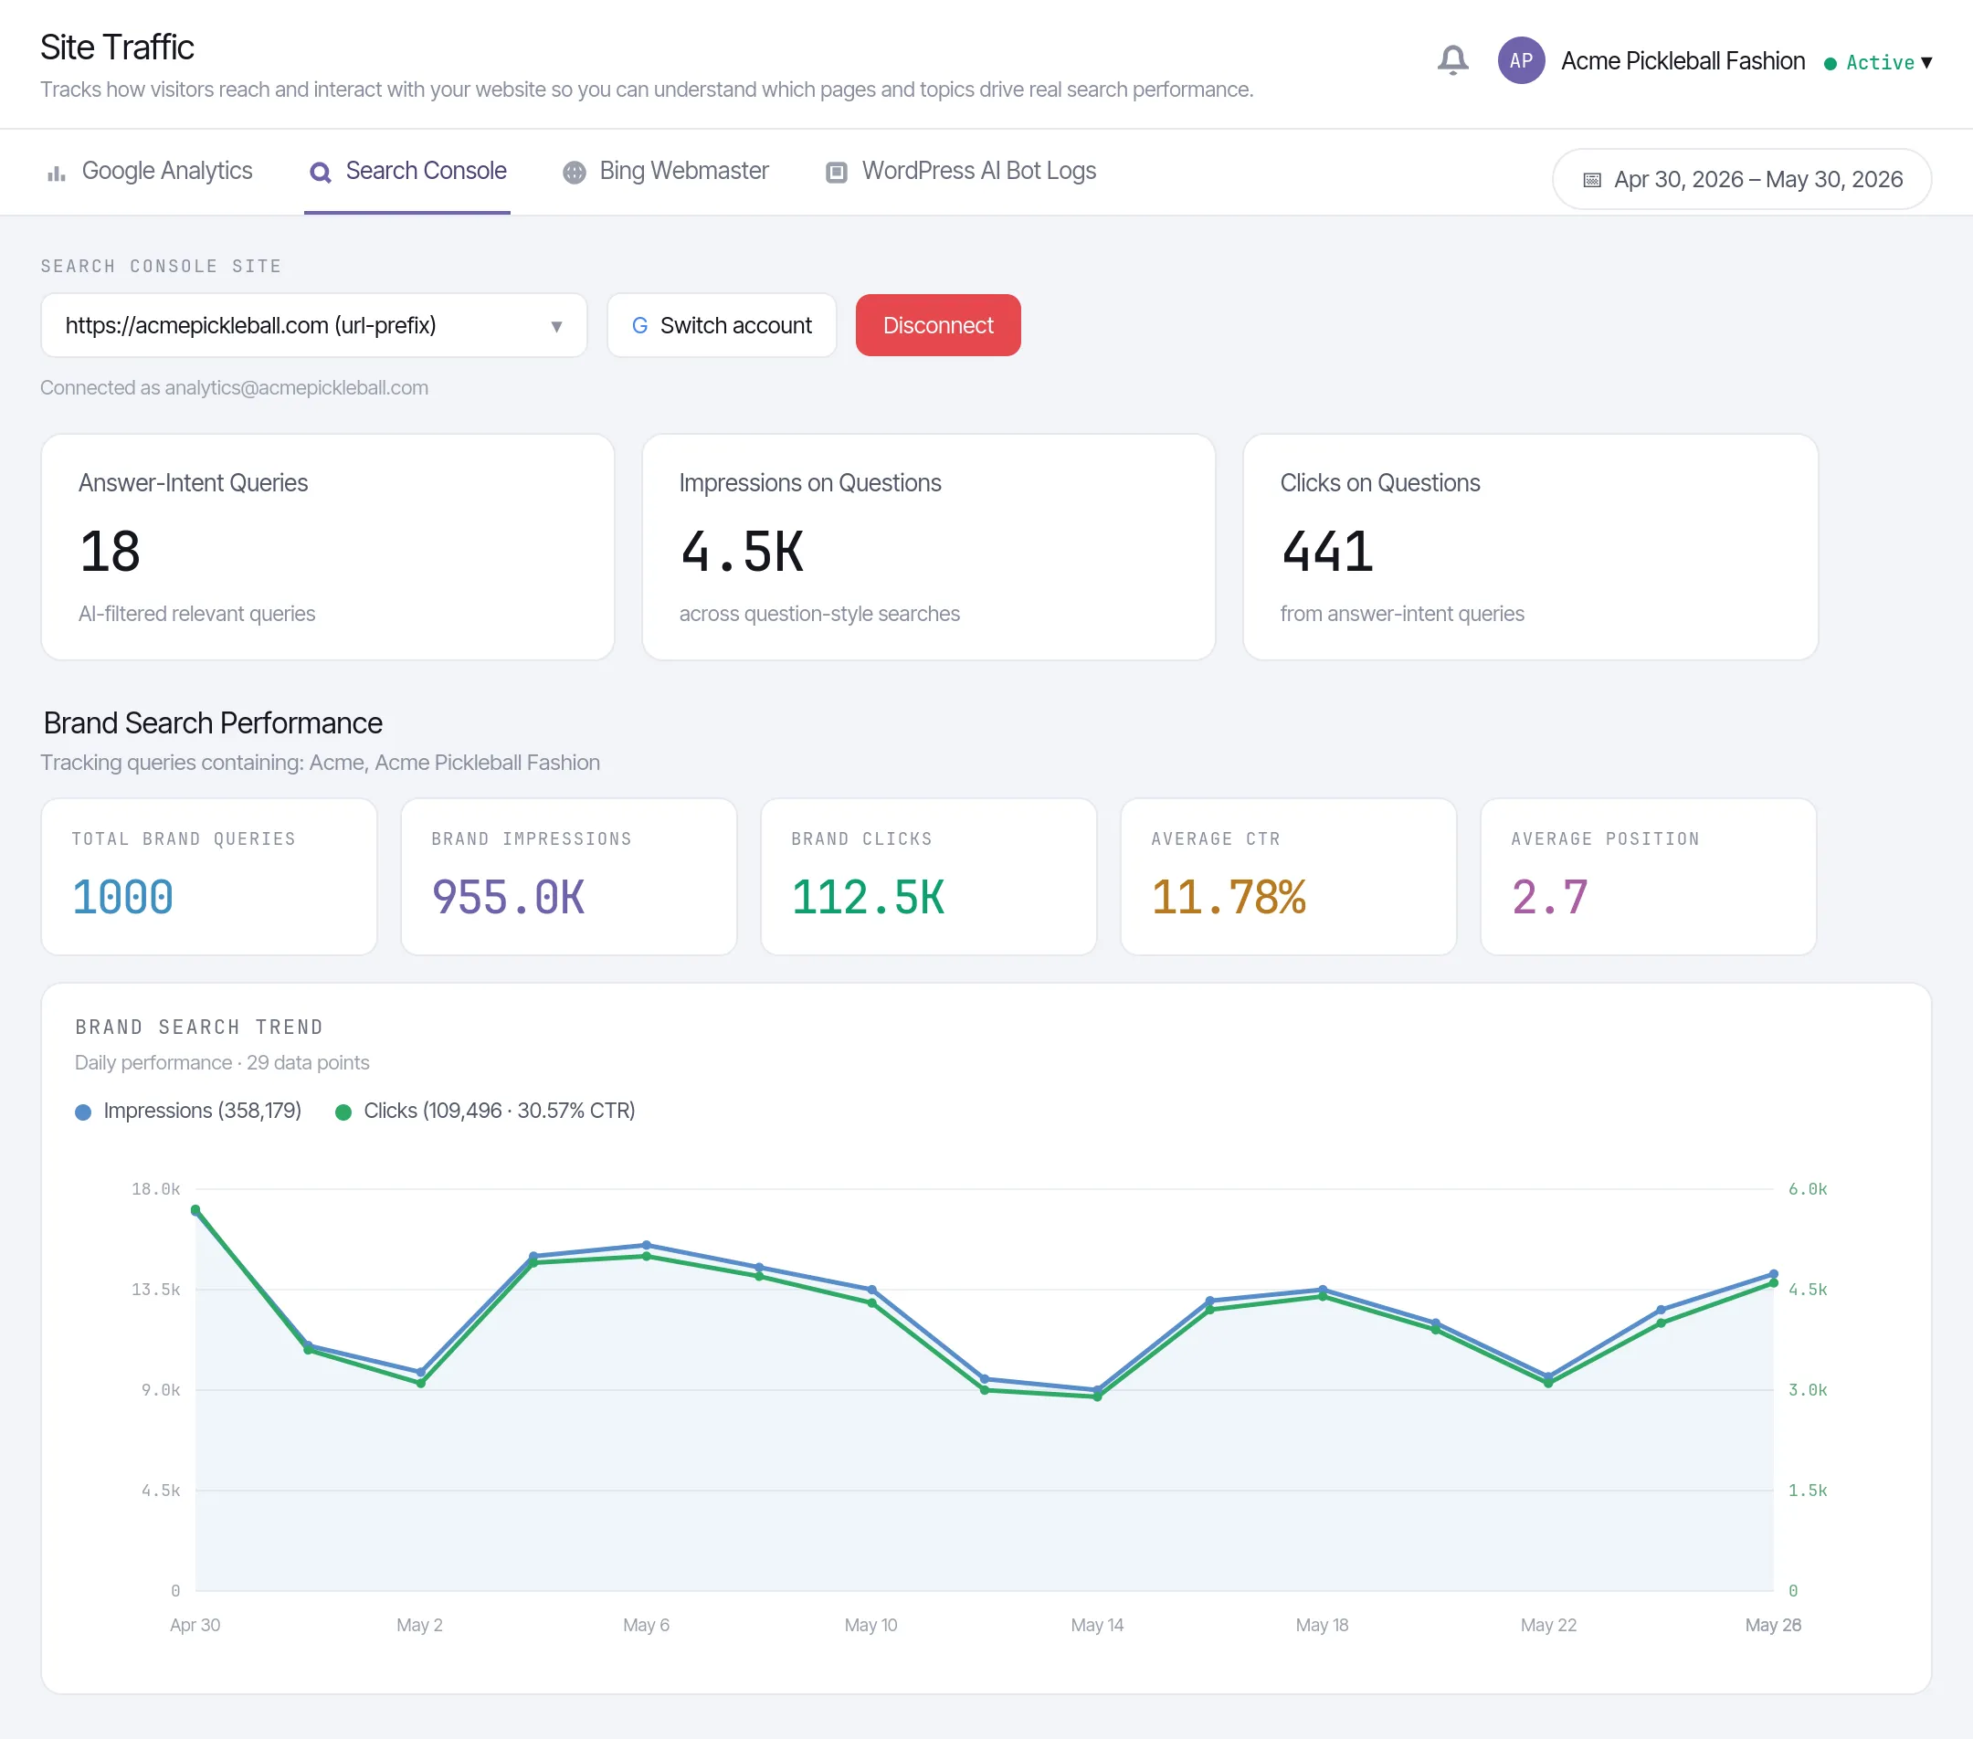
Task: Click the May 6 axis label
Action: point(646,1625)
